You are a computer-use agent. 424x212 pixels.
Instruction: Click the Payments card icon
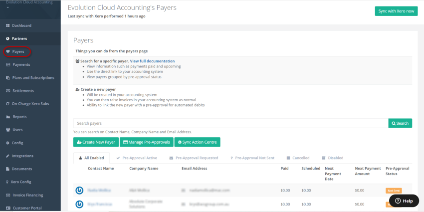8,65
